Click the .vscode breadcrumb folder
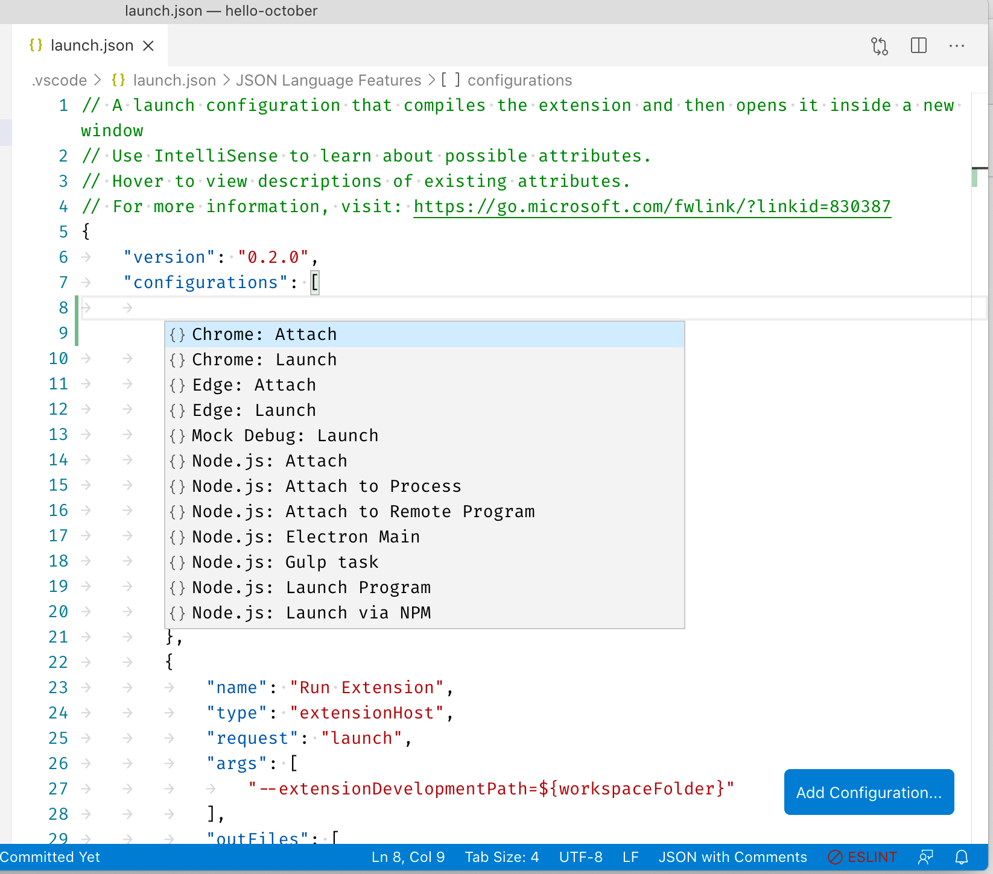The width and height of the screenshot is (993, 874). [59, 80]
